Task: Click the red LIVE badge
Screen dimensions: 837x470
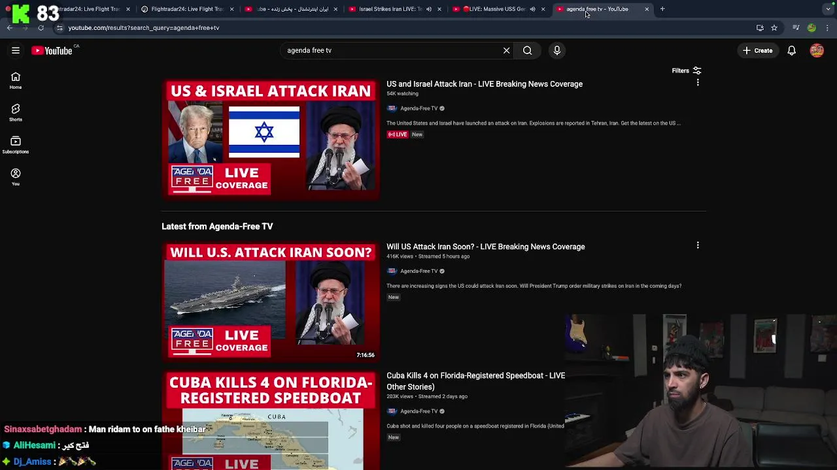Action: [x=398, y=134]
